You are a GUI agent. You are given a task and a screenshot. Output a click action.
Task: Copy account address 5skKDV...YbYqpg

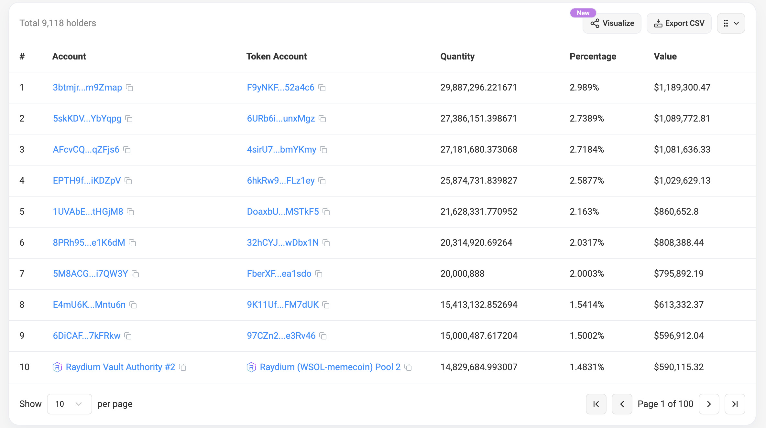pyautogui.click(x=129, y=119)
